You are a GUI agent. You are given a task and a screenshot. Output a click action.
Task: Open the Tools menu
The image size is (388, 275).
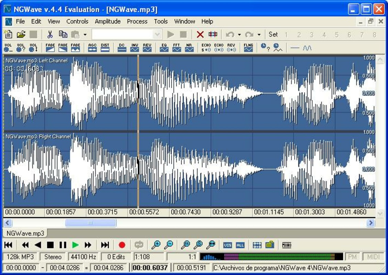161,22
